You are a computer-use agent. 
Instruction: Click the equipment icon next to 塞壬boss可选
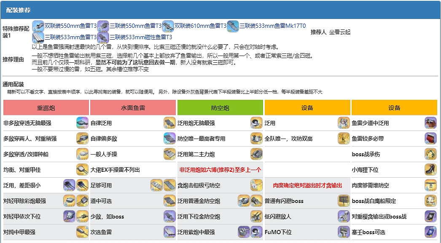[430, 232]
